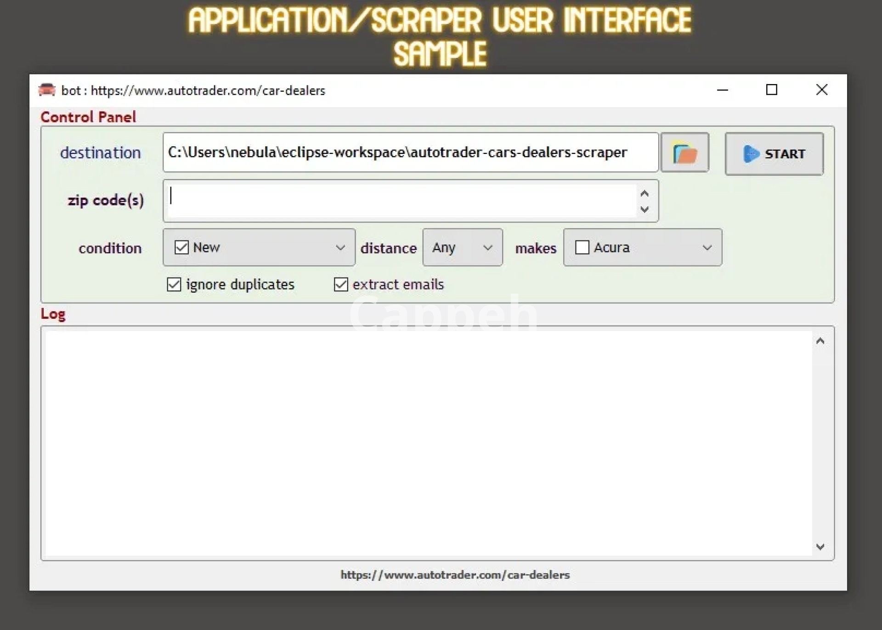Toggle extract emails checkbox
The image size is (882, 630).
[x=341, y=284]
